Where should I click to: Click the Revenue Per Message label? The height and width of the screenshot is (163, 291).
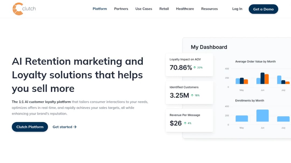[x=185, y=115]
